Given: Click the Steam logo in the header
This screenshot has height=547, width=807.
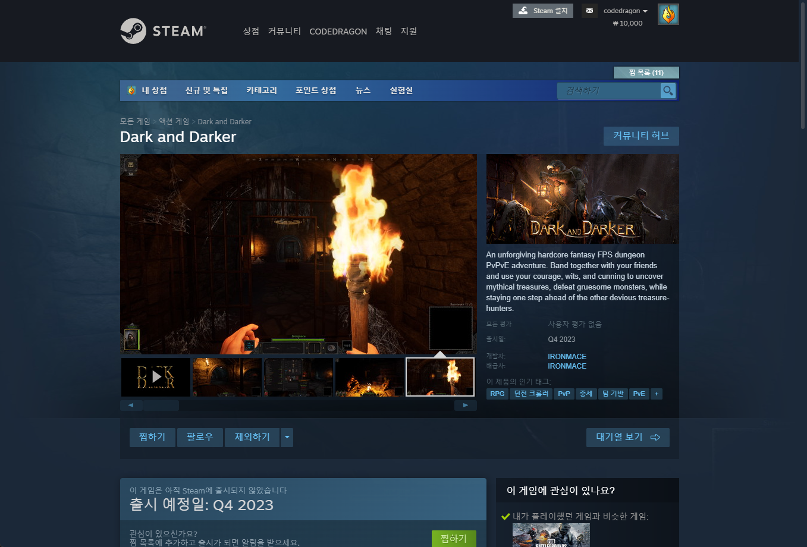Looking at the screenshot, I should coord(163,31).
